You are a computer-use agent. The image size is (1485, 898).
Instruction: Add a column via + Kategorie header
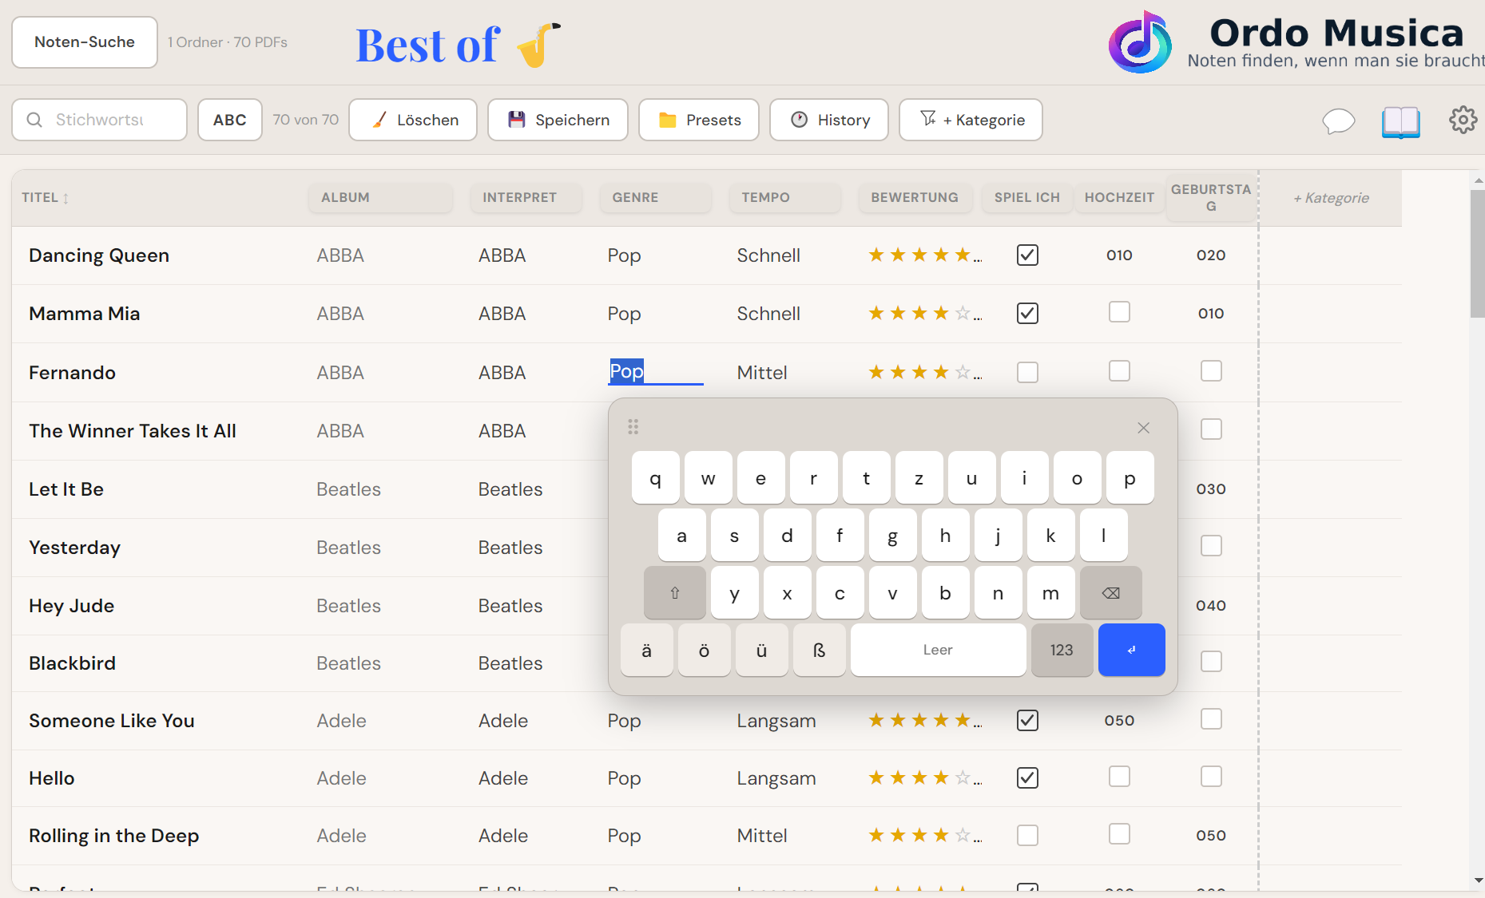pos(1331,198)
